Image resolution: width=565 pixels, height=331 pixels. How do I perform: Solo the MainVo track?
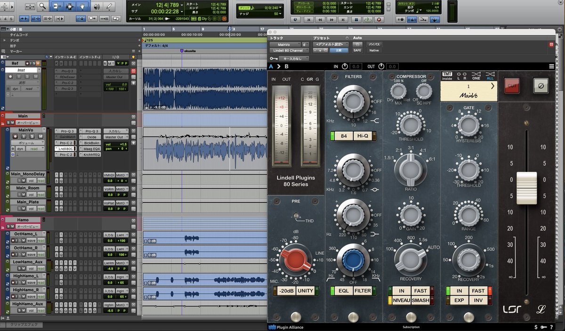33,137
